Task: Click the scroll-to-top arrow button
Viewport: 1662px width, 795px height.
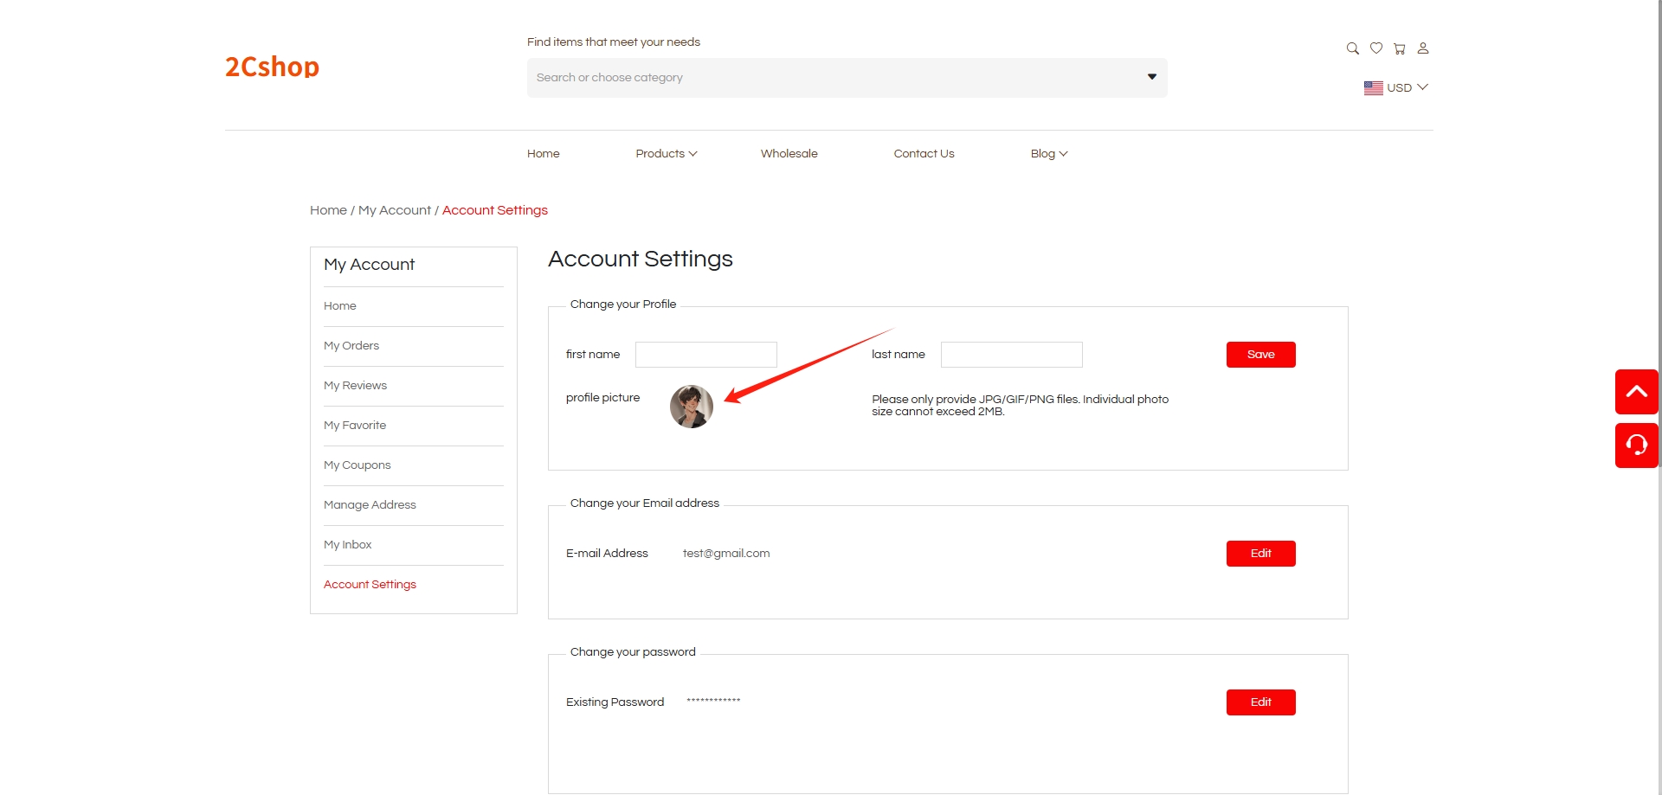Action: click(1636, 392)
